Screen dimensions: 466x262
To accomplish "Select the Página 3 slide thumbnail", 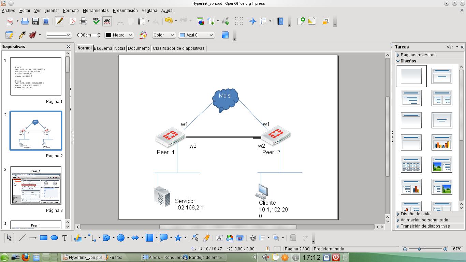I will point(36,185).
